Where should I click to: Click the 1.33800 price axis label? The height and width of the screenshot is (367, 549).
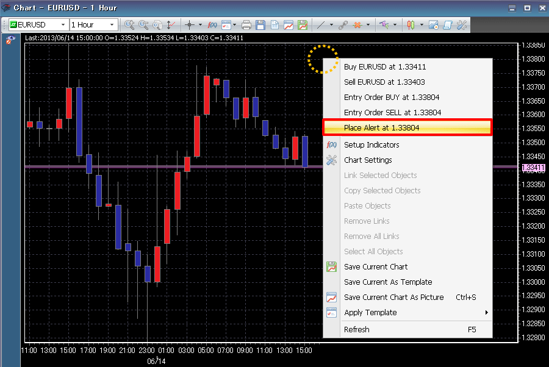coord(533,59)
